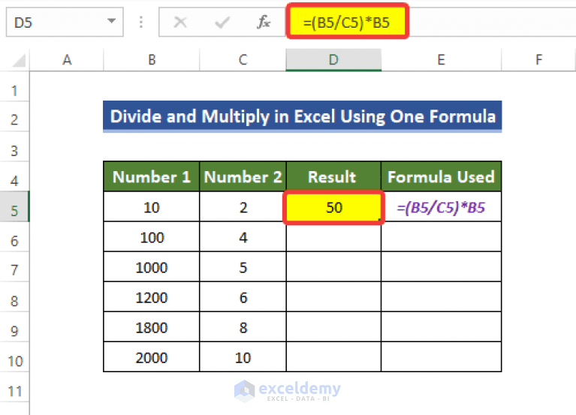Select empty Result cell D6
The height and width of the screenshot is (415, 576).
[x=333, y=237]
